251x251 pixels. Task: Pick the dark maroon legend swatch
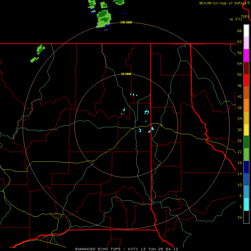(246, 68)
